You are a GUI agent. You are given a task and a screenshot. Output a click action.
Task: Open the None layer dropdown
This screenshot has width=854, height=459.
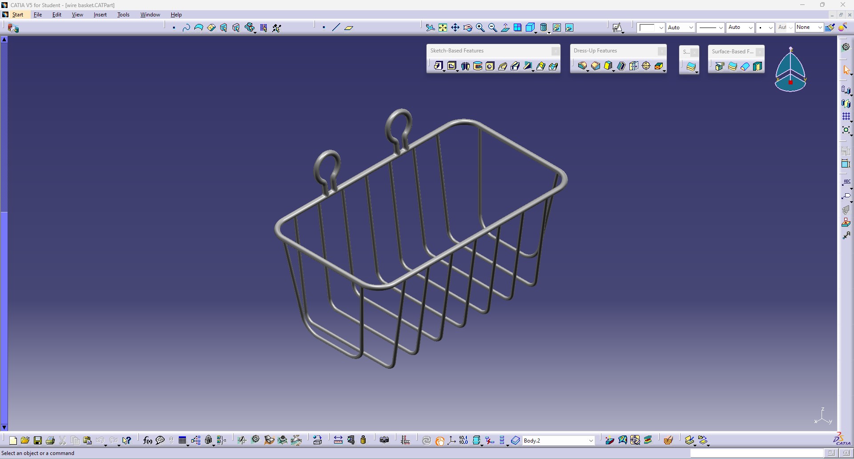click(809, 28)
